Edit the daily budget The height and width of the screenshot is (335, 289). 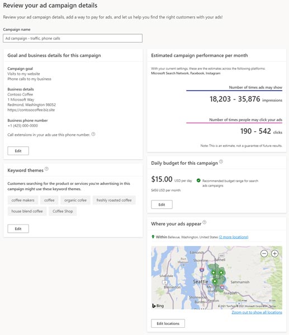click(x=162, y=204)
